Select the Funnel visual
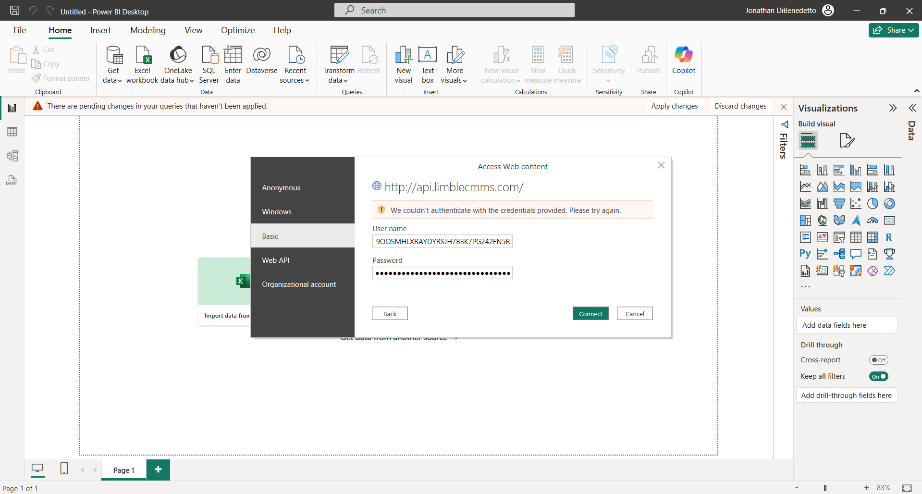Viewport: 922px width, 494px height. pyautogui.click(x=839, y=204)
